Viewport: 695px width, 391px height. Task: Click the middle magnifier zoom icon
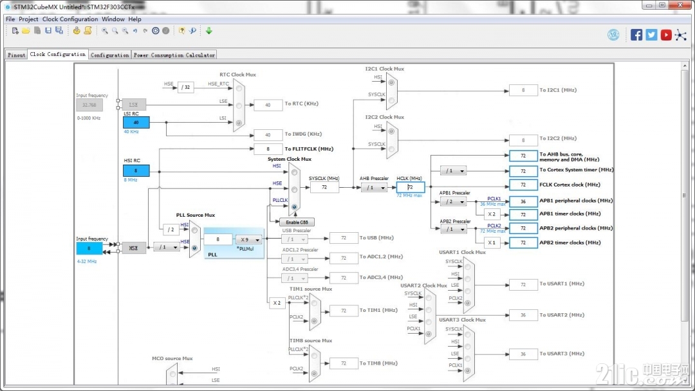tap(115, 31)
